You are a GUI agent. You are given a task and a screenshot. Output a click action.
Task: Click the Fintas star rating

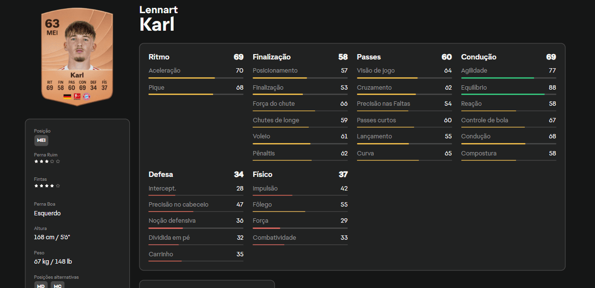pyautogui.click(x=47, y=186)
